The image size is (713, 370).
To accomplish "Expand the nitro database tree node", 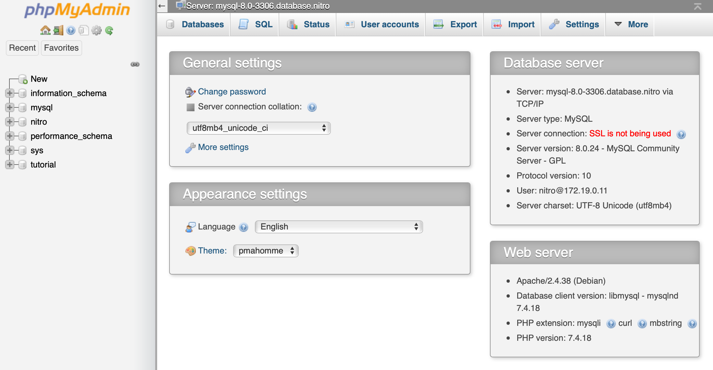I will coord(9,122).
